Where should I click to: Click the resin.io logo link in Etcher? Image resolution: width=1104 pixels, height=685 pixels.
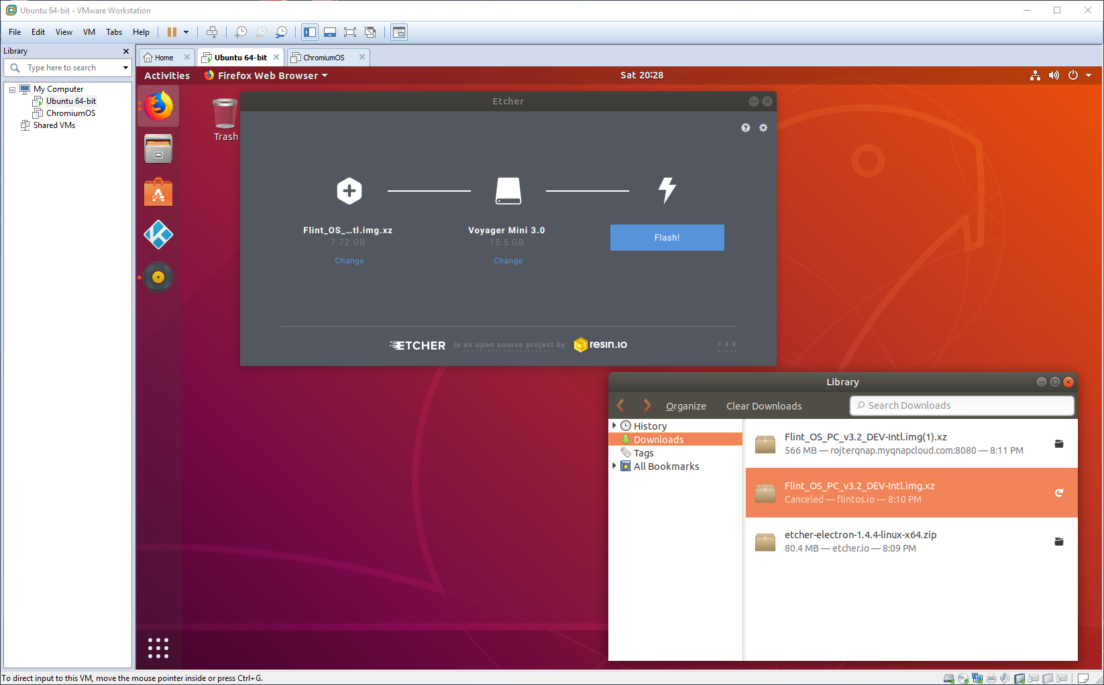pyautogui.click(x=601, y=345)
